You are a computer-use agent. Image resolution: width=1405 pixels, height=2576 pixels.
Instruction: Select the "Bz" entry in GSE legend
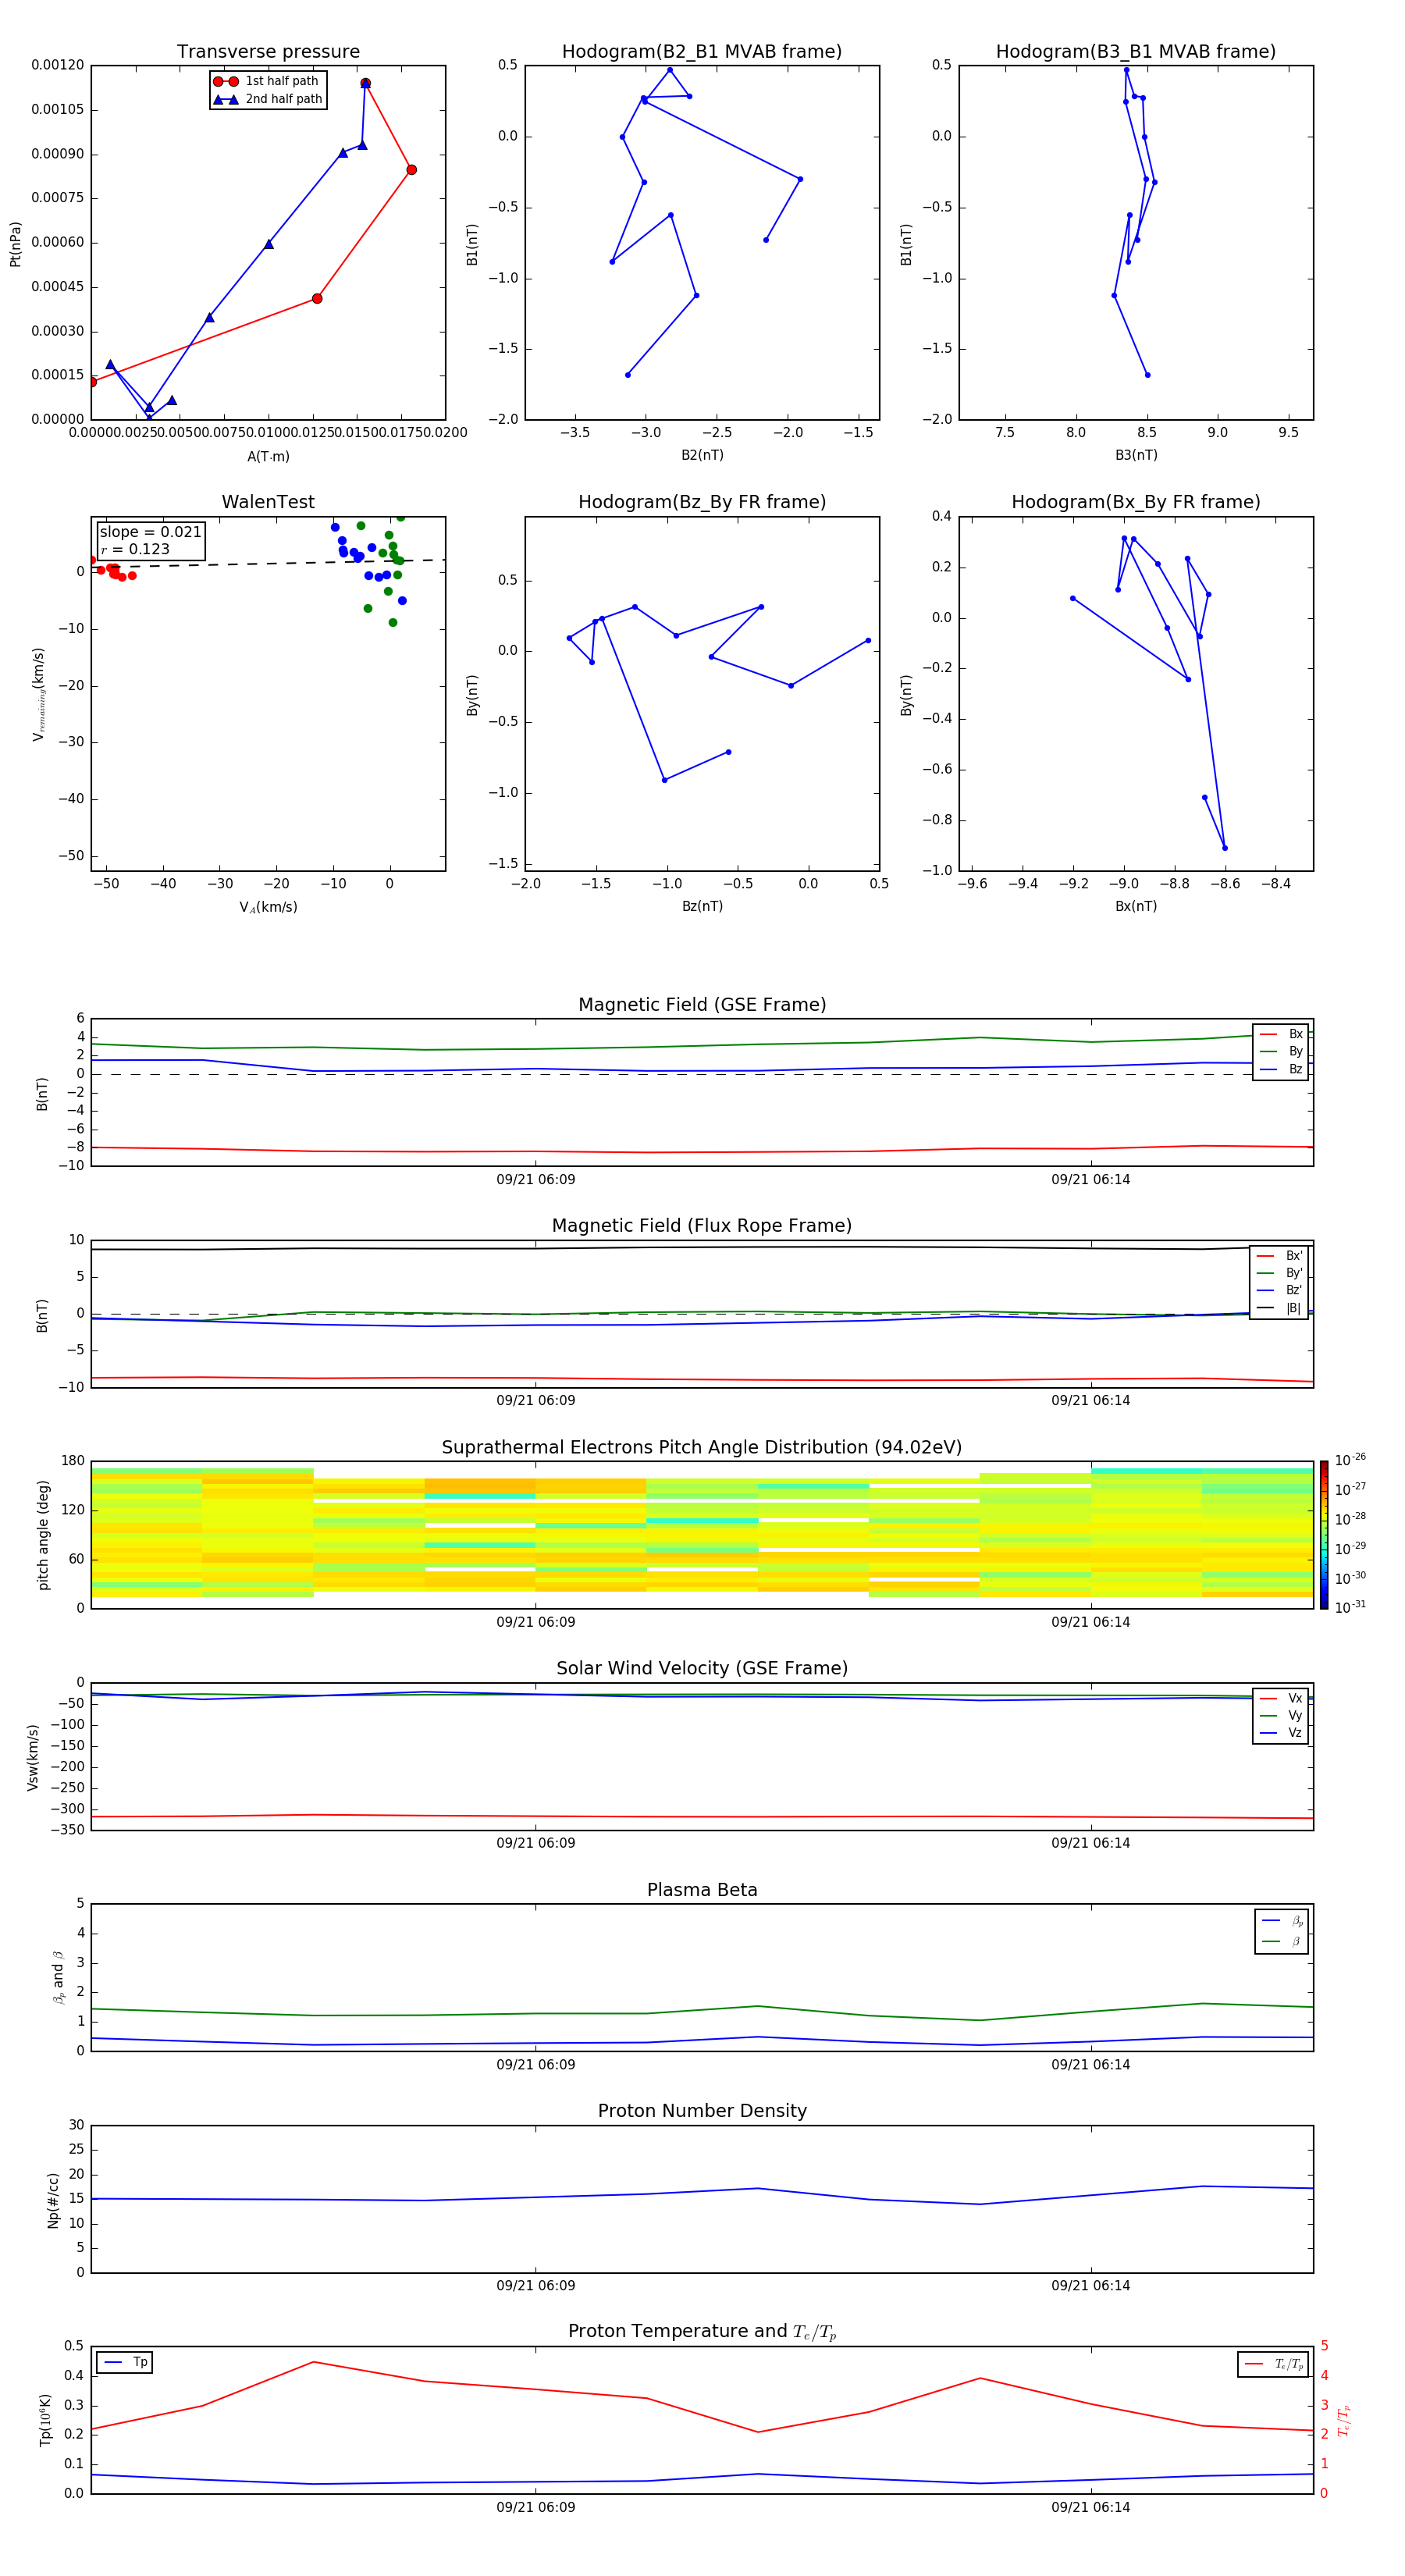point(1281,1069)
